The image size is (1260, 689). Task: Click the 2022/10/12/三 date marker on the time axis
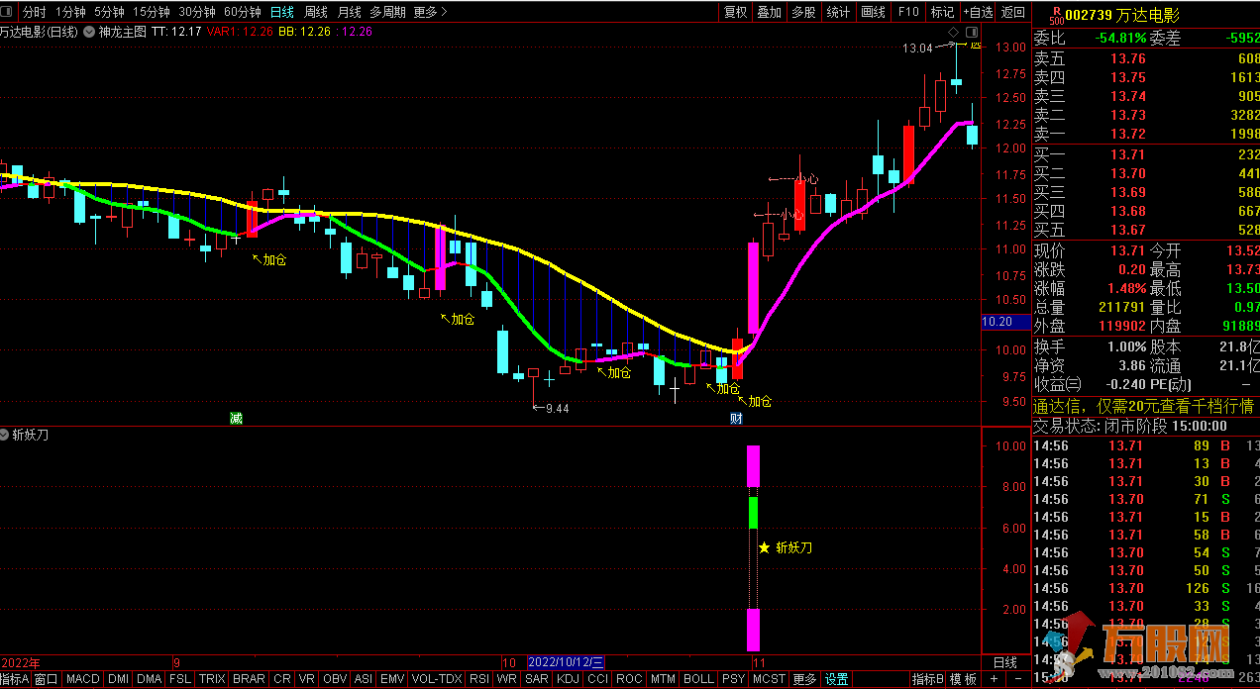pos(567,661)
